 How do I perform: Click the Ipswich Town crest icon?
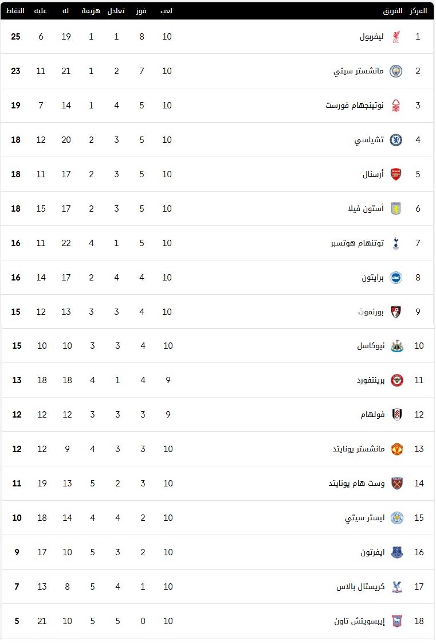pyautogui.click(x=397, y=621)
